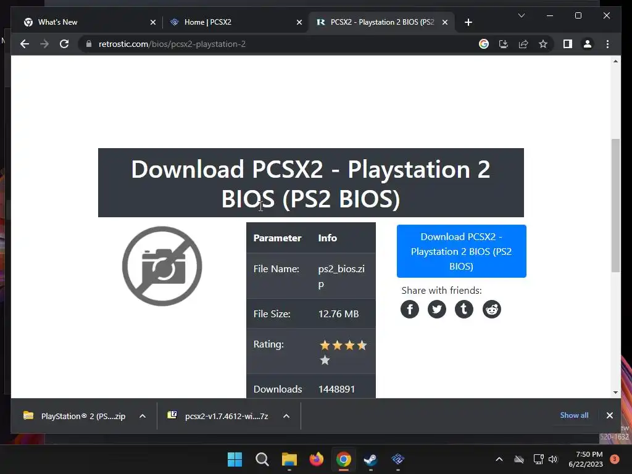Click the Info column header
Screen dimensions: 632x474
point(327,238)
